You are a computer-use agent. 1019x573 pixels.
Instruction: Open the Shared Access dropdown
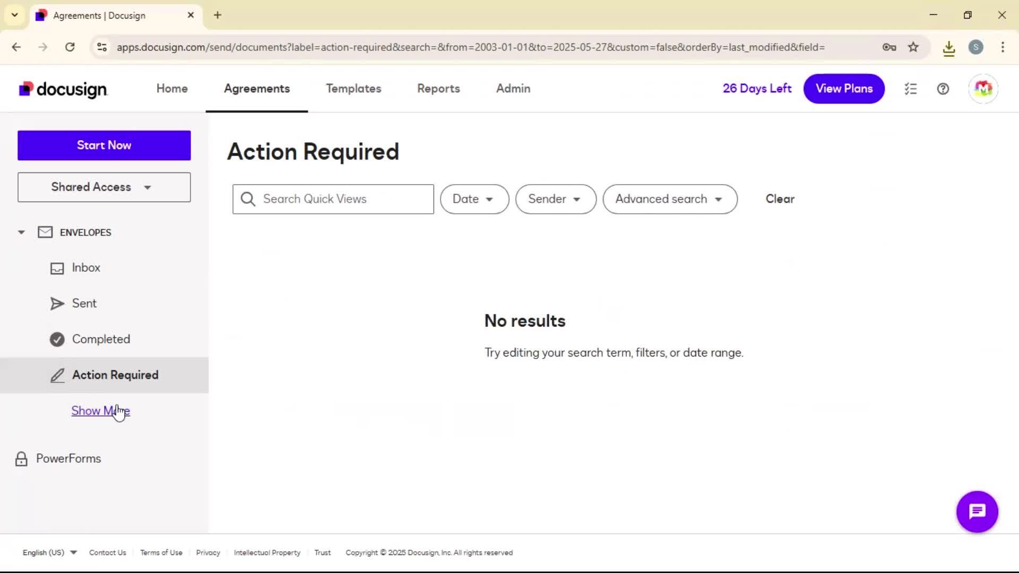104,187
